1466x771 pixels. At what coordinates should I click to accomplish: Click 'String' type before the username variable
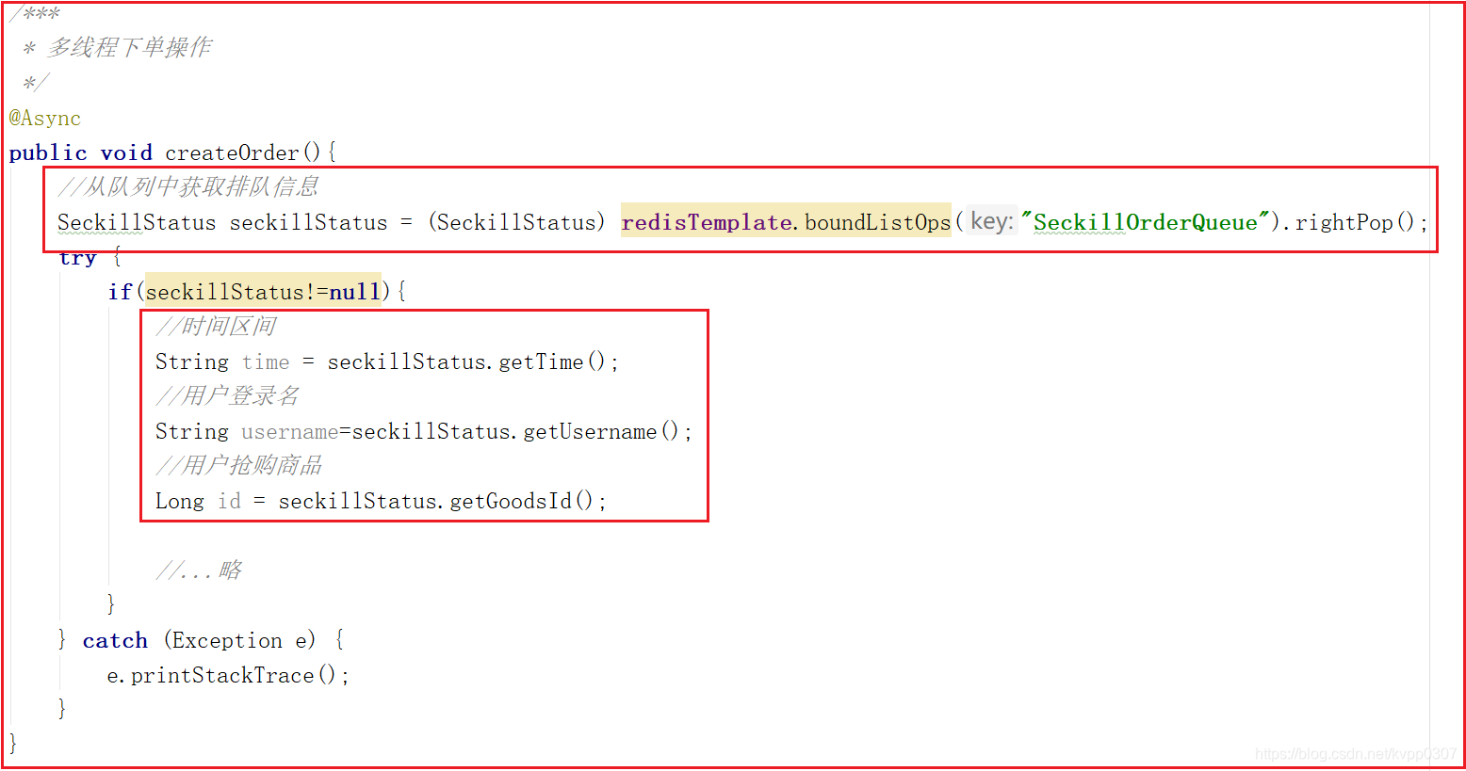coord(192,431)
